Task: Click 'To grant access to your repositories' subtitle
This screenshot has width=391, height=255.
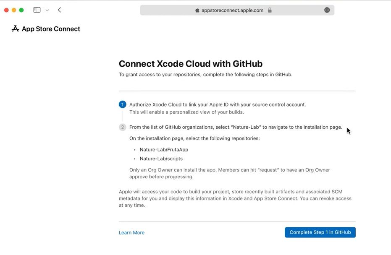Action: pos(205,75)
